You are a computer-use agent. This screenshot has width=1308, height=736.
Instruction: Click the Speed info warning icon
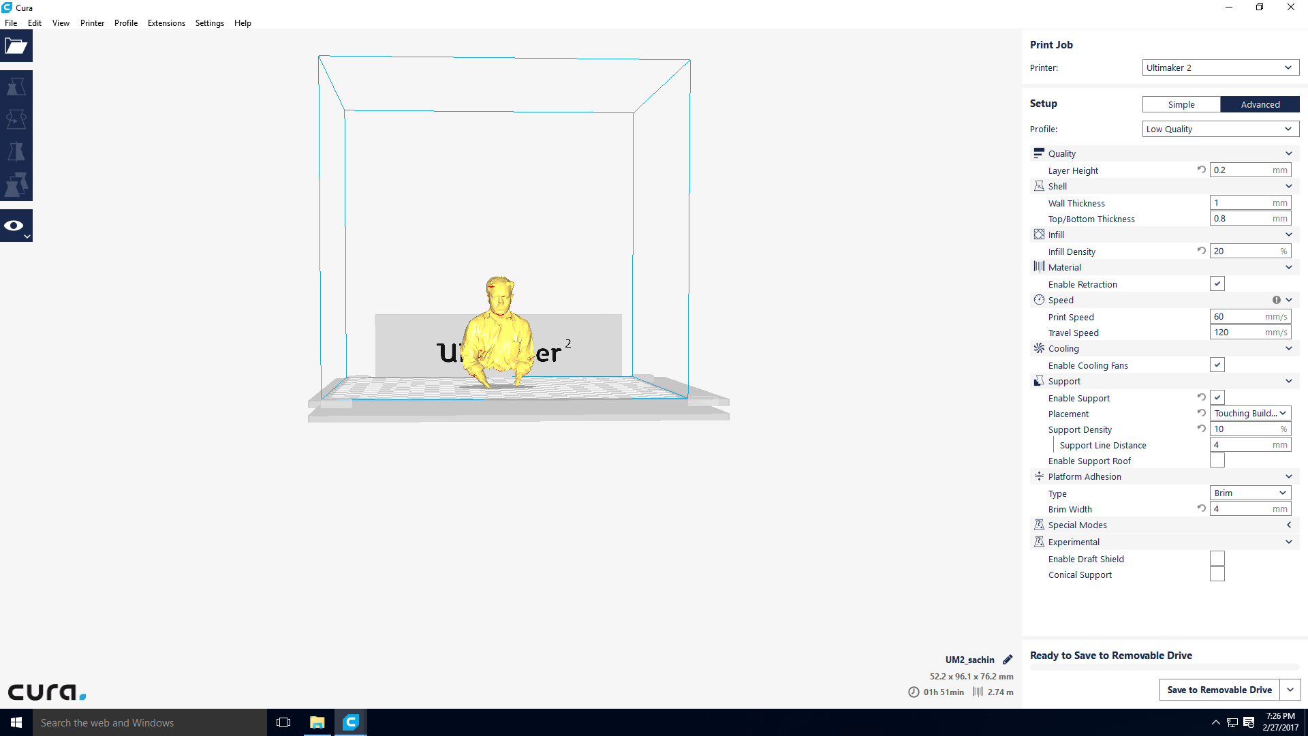[1276, 300]
